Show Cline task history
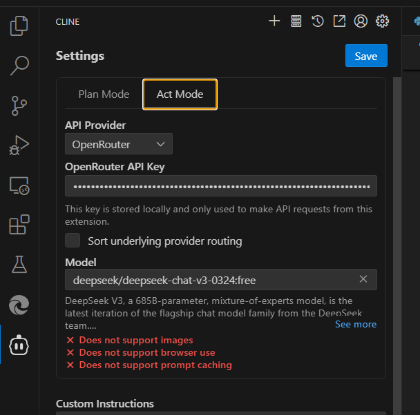The height and width of the screenshot is (415, 420). point(317,21)
